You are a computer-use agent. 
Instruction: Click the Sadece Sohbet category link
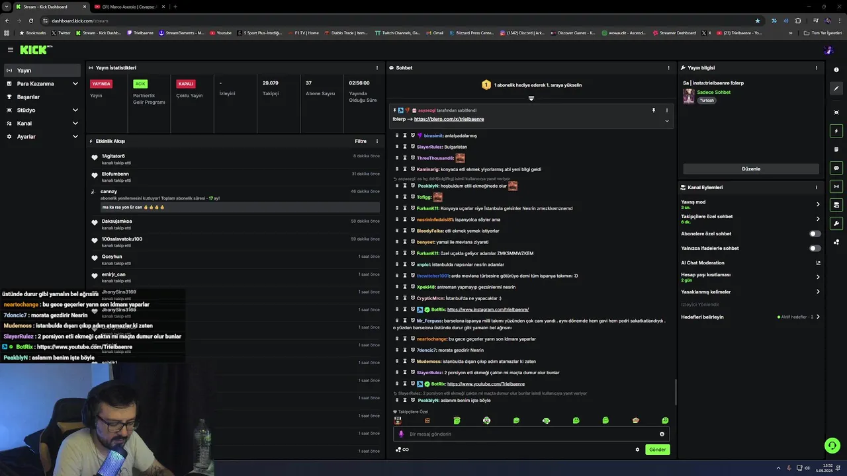coord(713,93)
